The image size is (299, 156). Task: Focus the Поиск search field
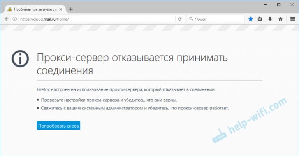click(x=216, y=19)
